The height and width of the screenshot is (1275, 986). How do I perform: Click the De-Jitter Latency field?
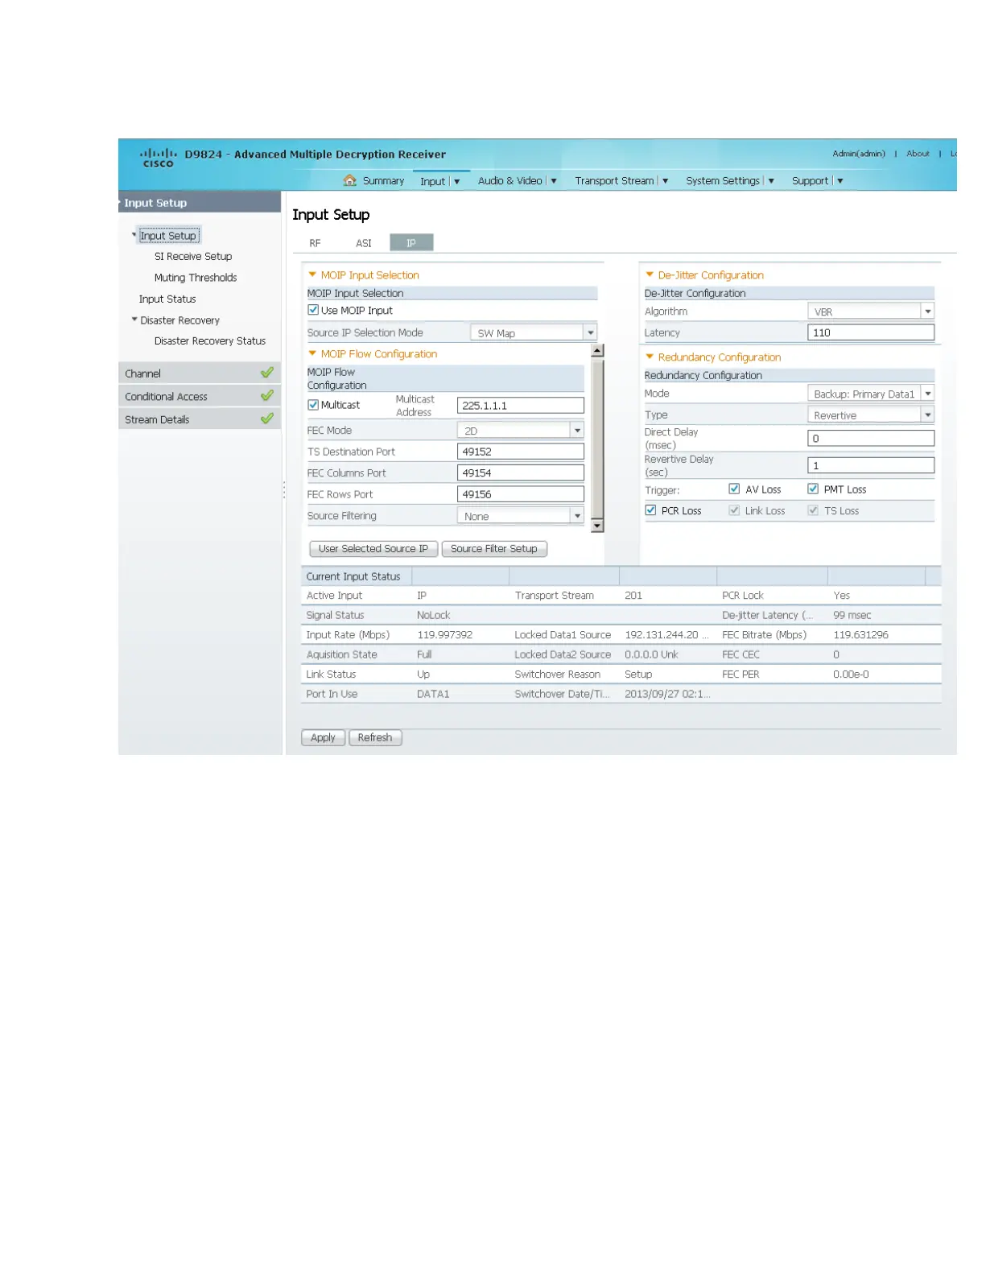tap(871, 332)
